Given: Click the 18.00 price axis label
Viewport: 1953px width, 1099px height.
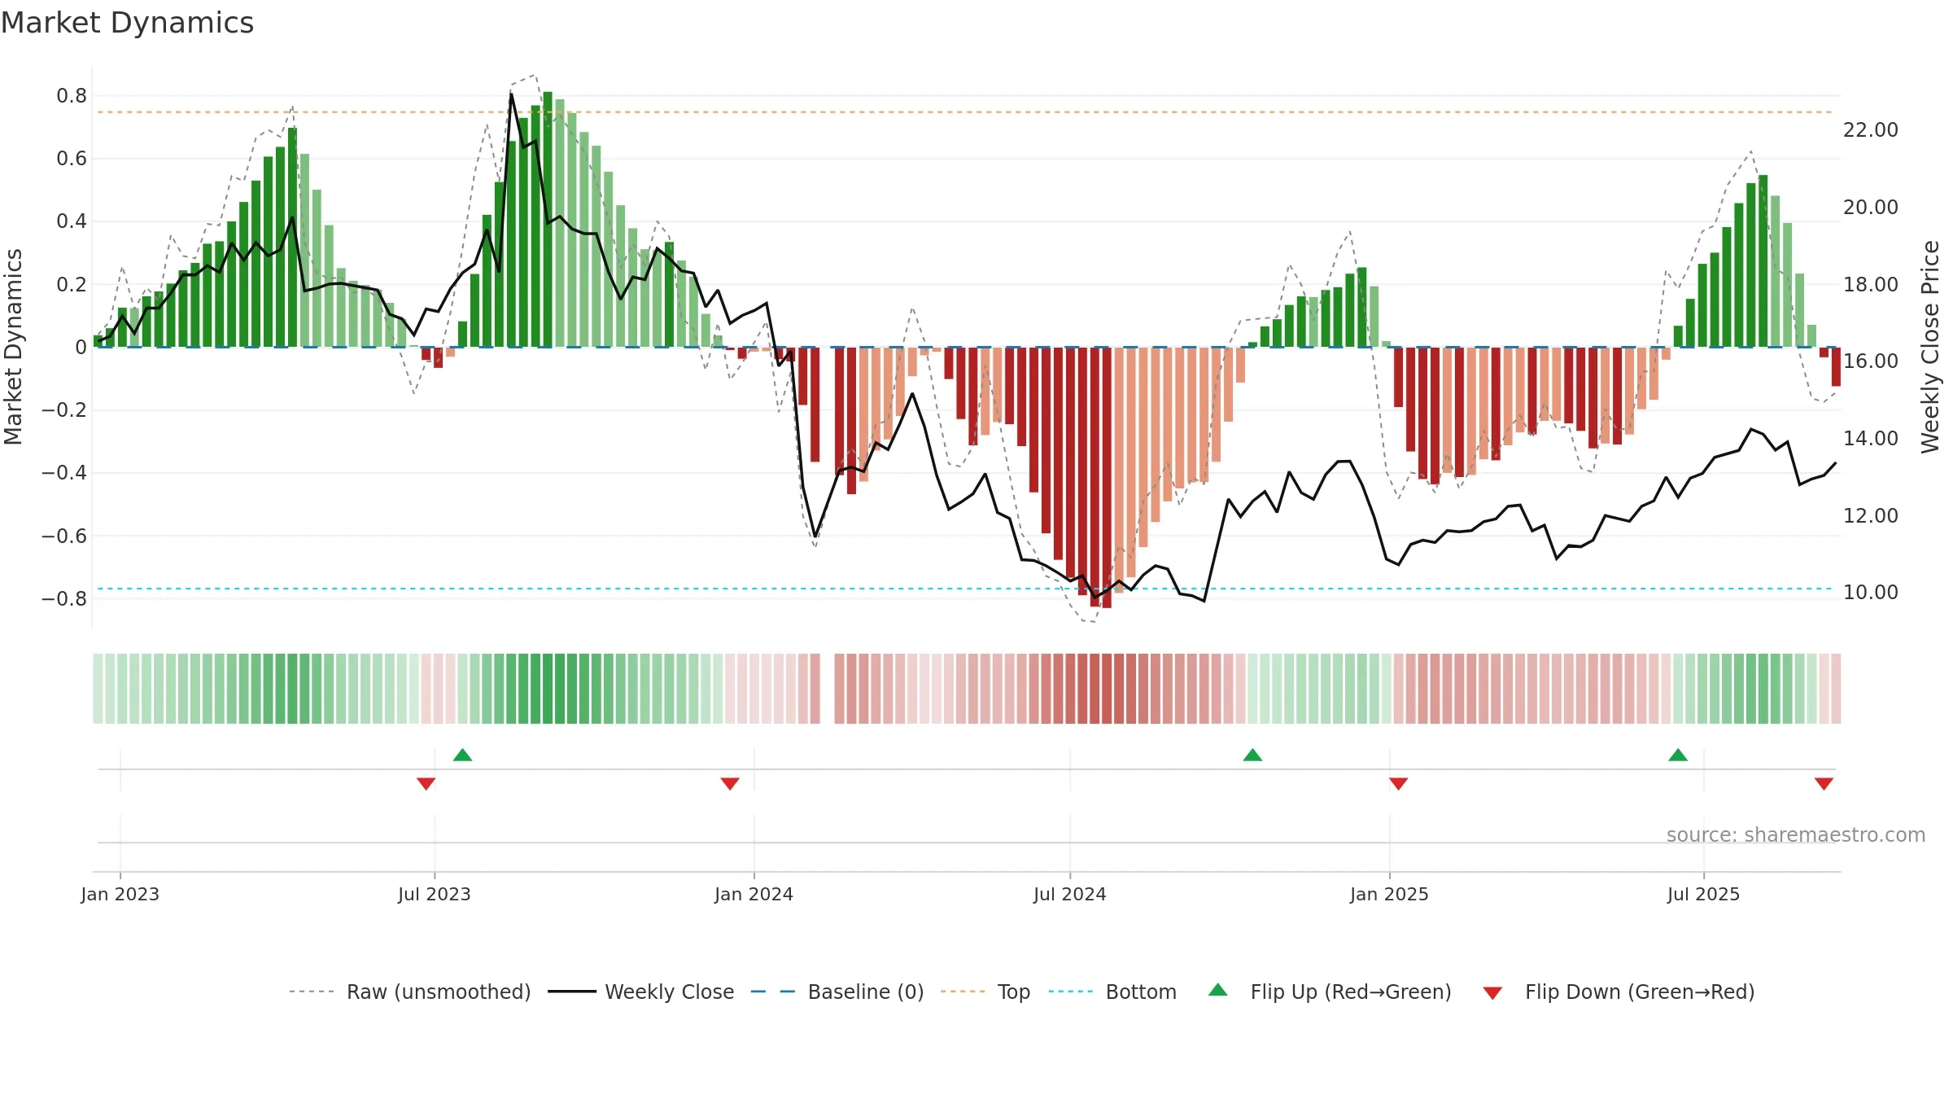Looking at the screenshot, I should coord(1871,285).
